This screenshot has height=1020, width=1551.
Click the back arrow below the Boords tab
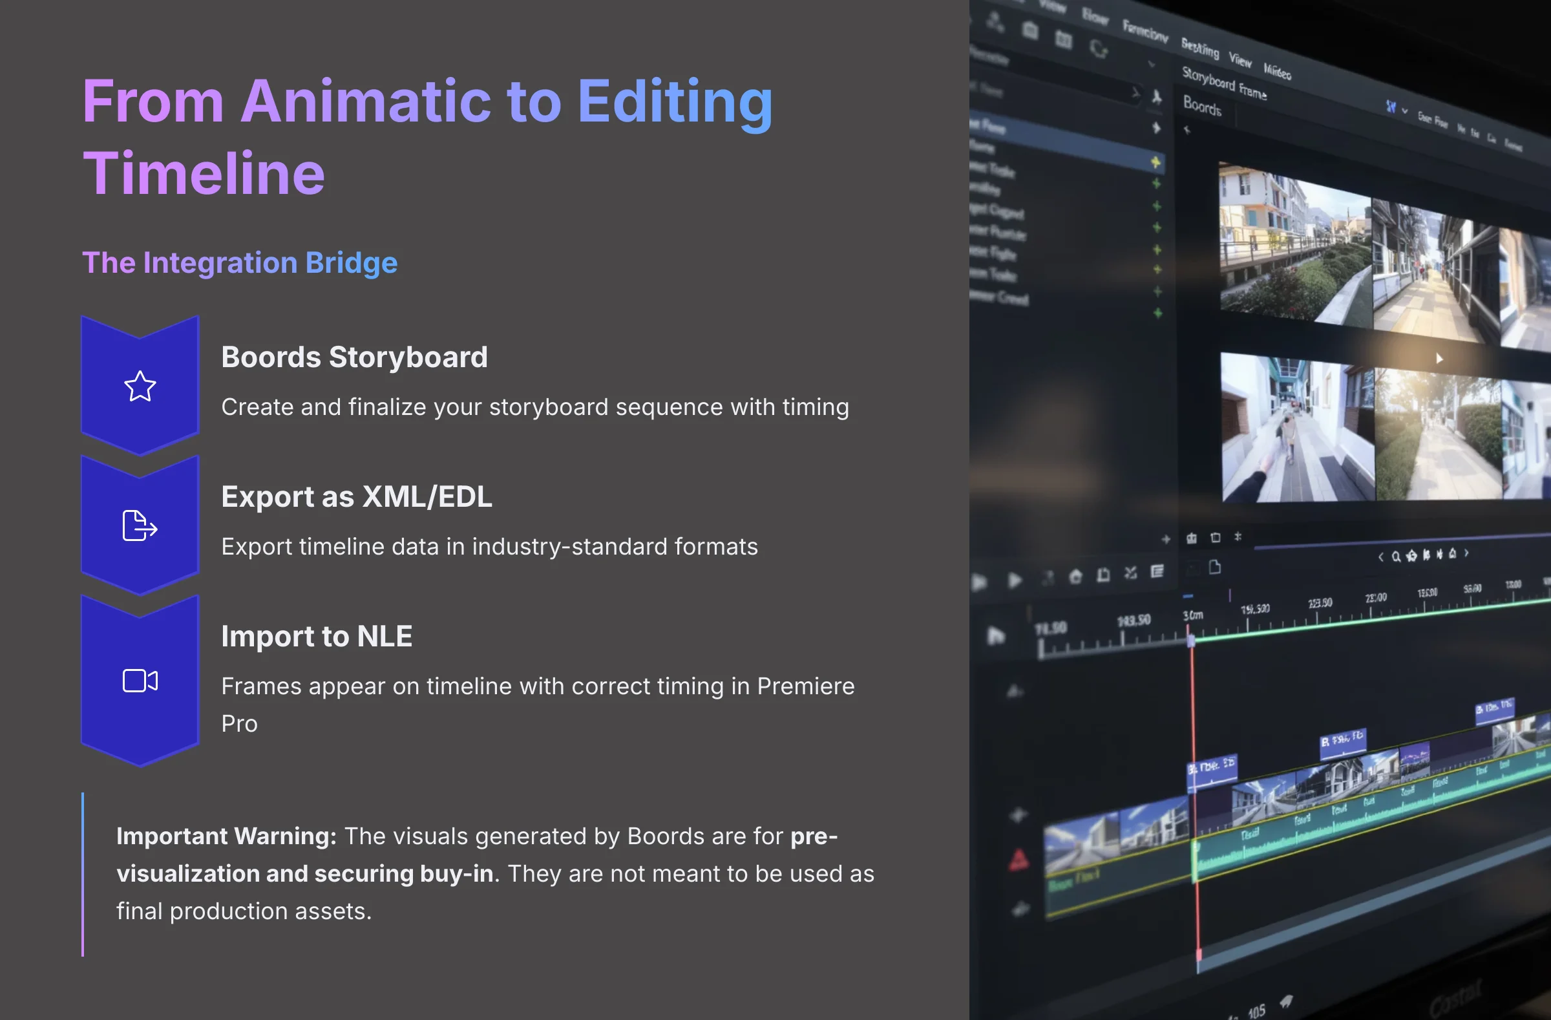[1187, 130]
